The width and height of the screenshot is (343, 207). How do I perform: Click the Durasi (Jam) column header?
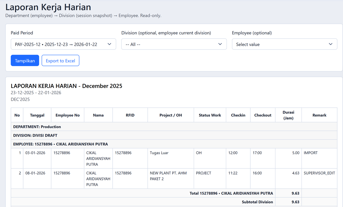click(x=288, y=115)
